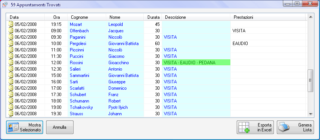Click the duration 45 cell

(x=157, y=24)
